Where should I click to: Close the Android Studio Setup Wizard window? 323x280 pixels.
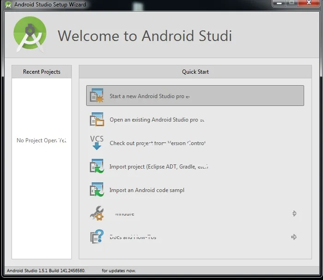[309, 3]
